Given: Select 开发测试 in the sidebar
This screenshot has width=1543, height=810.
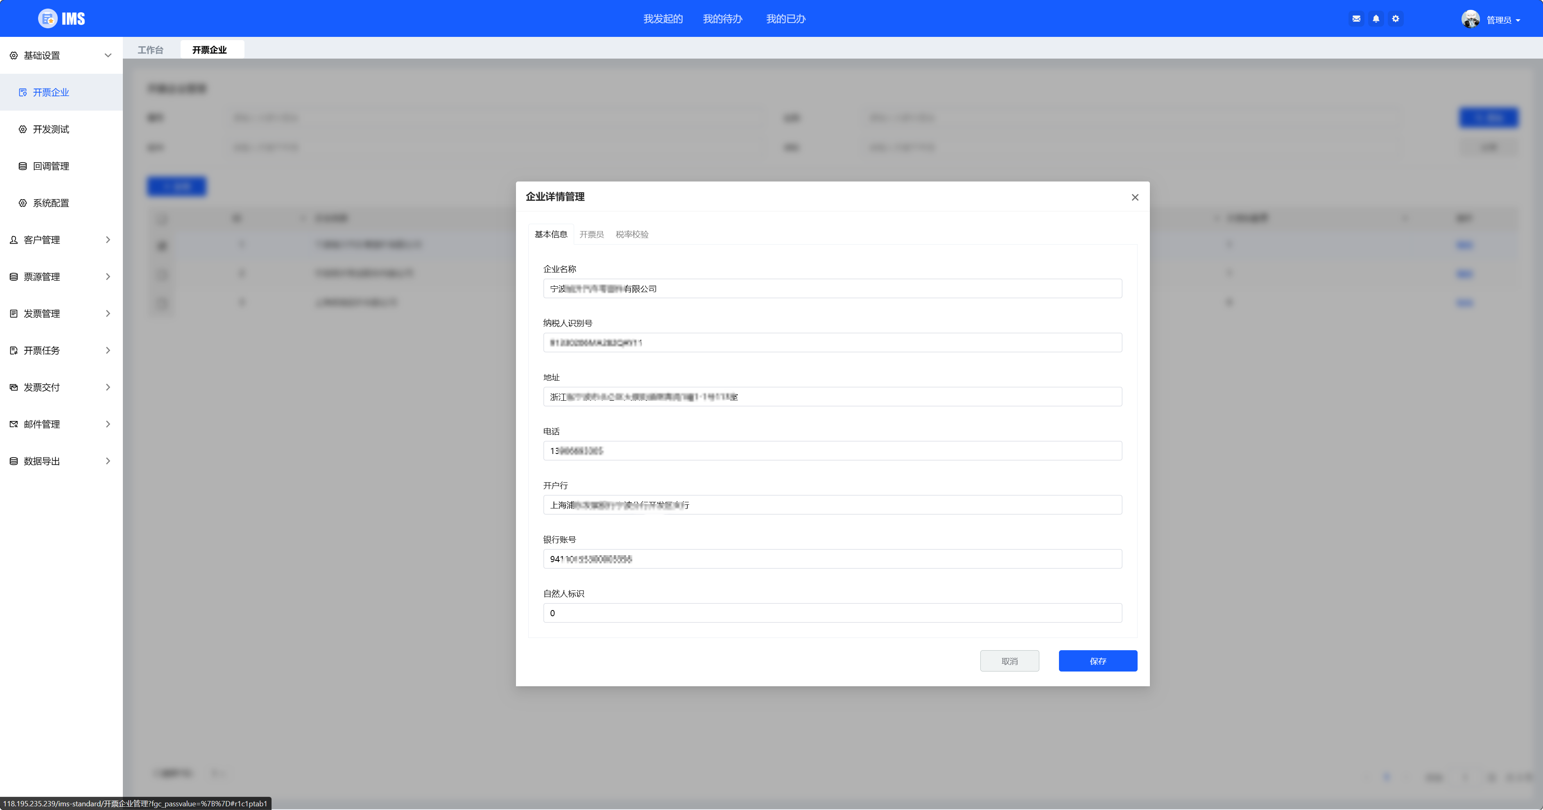Looking at the screenshot, I should [51, 129].
